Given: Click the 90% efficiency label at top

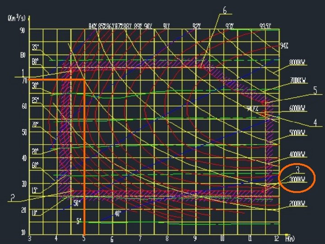Looking at the screenshot, I should tap(148, 26).
